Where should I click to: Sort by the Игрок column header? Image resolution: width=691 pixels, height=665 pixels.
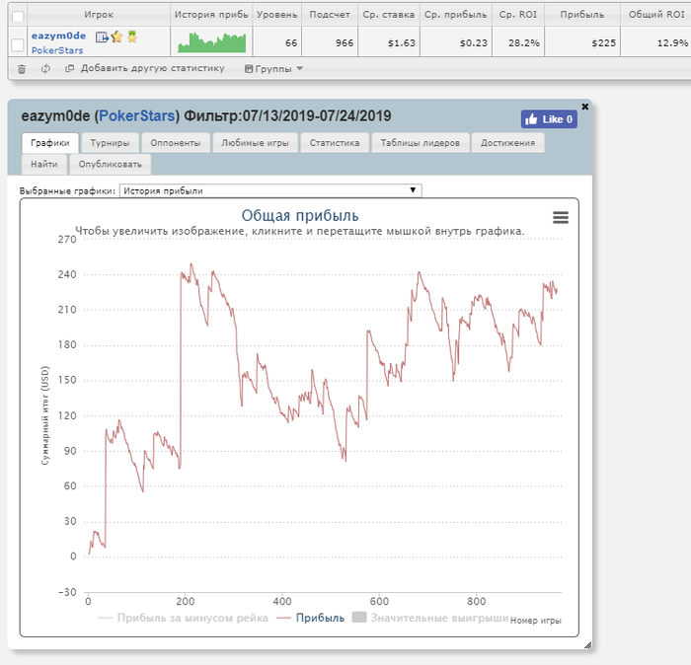(99, 15)
